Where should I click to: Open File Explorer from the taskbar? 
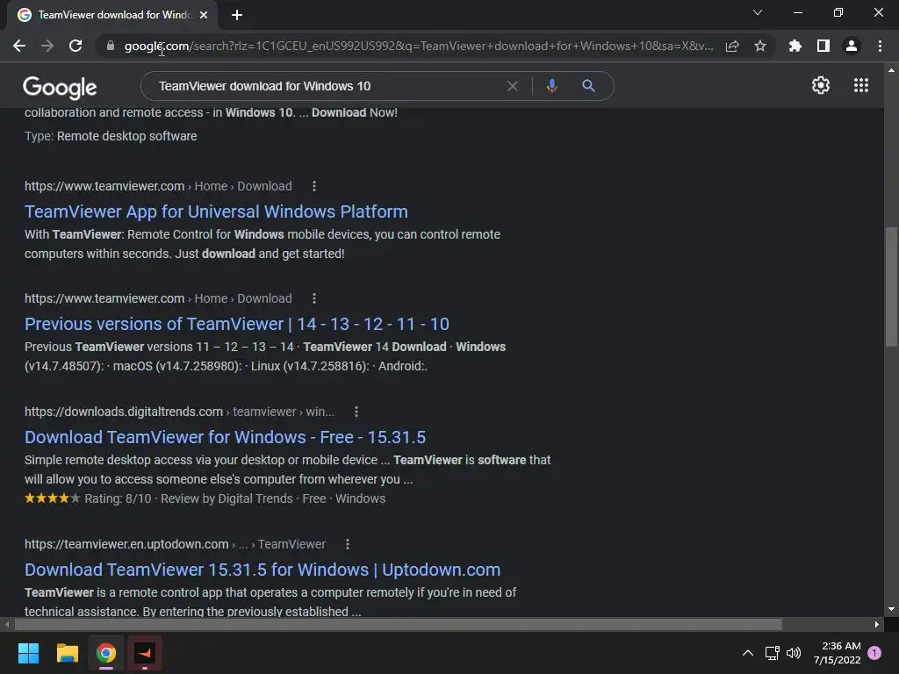[x=67, y=653]
